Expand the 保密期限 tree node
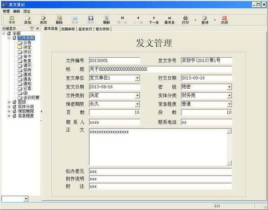Image resolution: width=268 pixels, height=210 pixels. click(x=9, y=111)
